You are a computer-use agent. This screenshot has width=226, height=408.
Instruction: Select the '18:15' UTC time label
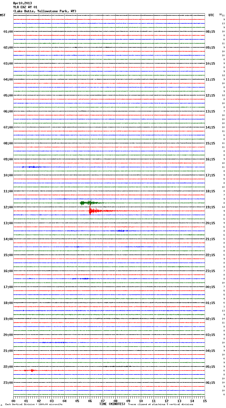(x=210, y=191)
